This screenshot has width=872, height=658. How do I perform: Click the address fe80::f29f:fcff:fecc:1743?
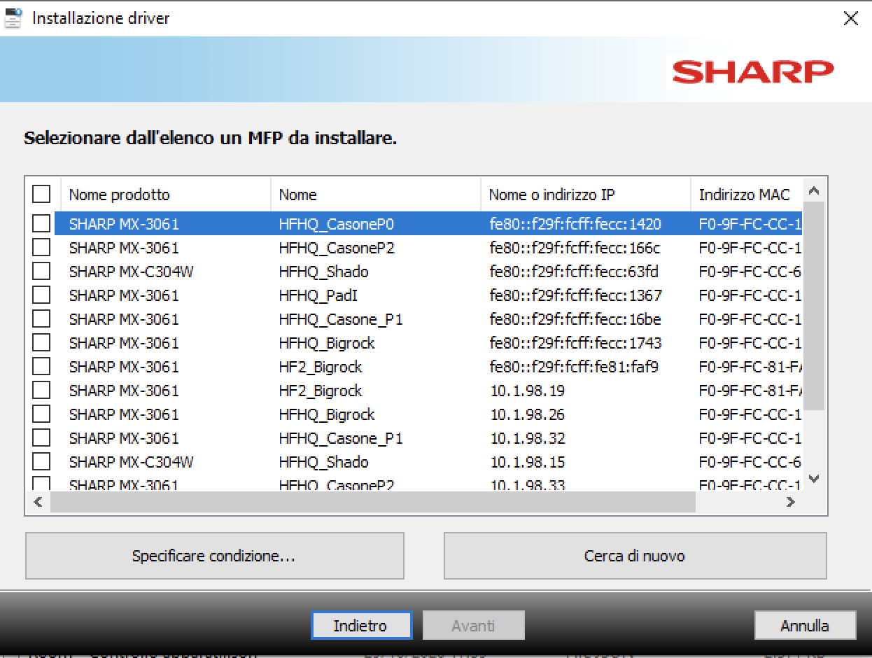point(575,343)
